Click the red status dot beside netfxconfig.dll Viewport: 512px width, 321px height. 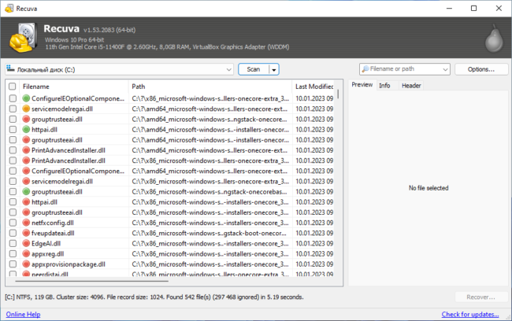(x=26, y=223)
